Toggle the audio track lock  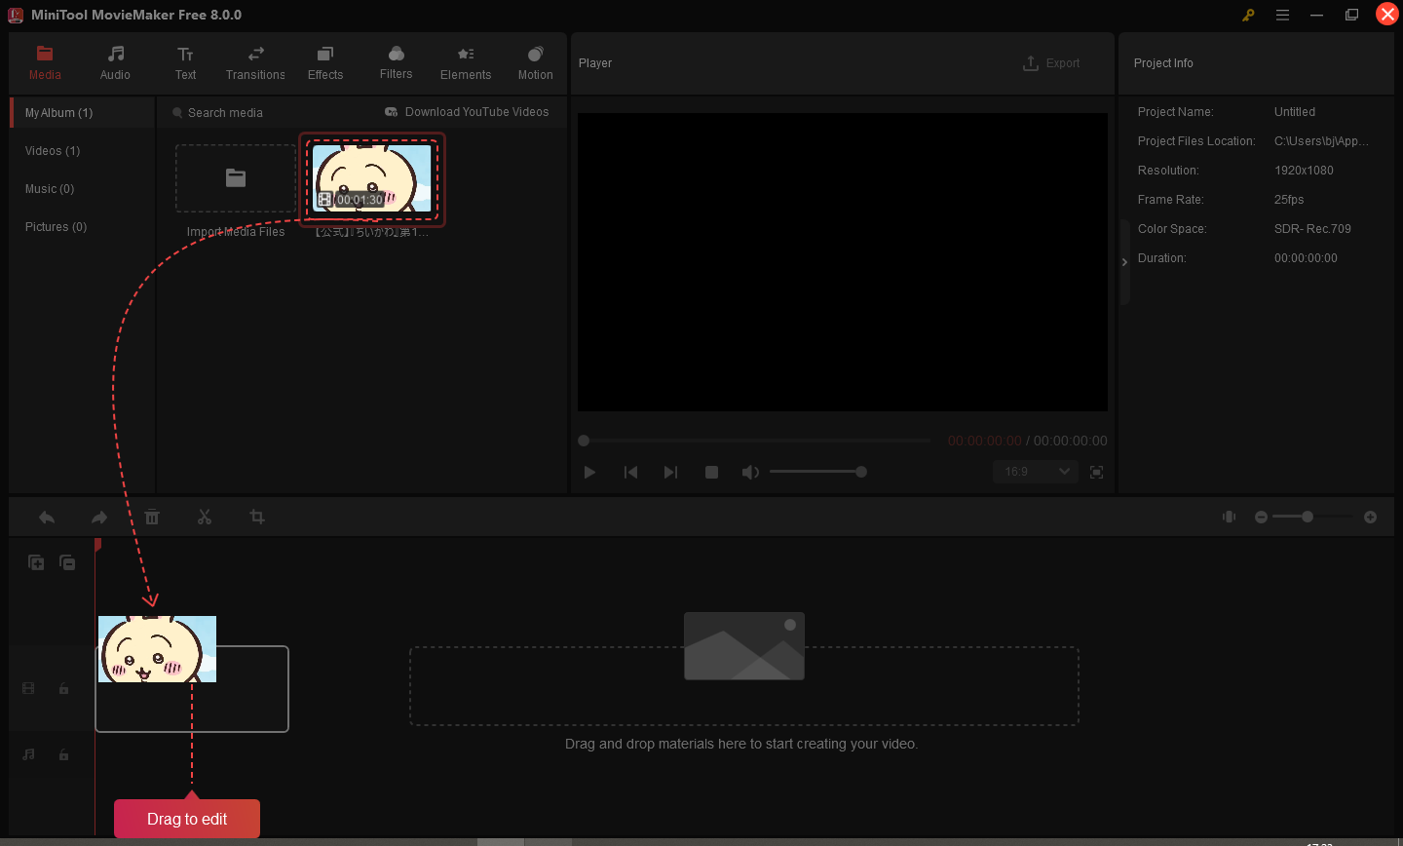[63, 754]
